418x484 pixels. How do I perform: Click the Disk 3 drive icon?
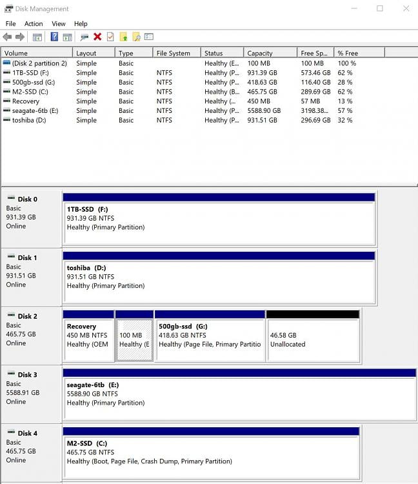(11, 373)
